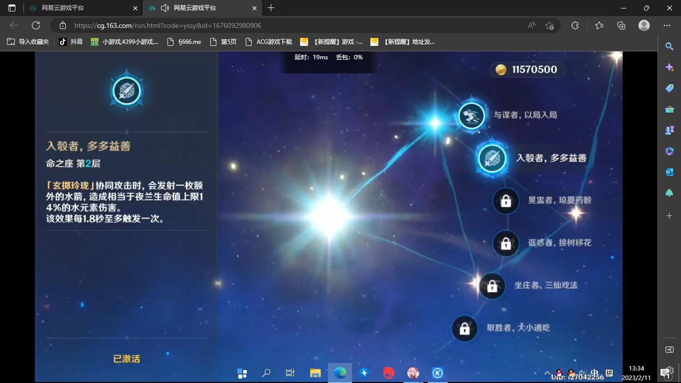
Task: Click the 晃盅者, 琼畟药骰 label text
Action: coord(559,200)
